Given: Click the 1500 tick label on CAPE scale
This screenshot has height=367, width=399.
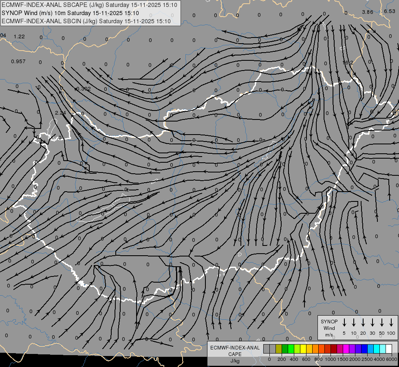Looking at the screenshot, I should (343, 359).
